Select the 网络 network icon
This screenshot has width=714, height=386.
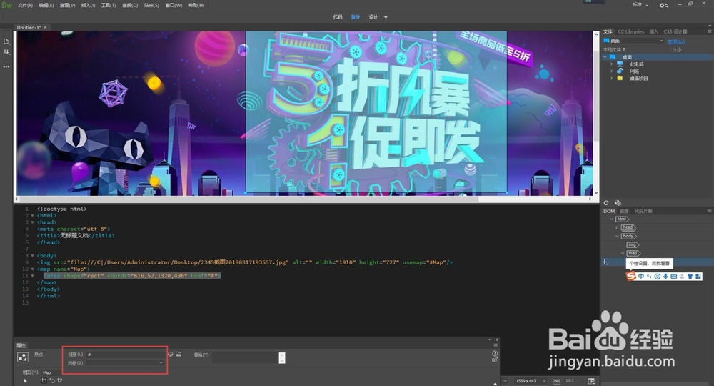coord(620,71)
